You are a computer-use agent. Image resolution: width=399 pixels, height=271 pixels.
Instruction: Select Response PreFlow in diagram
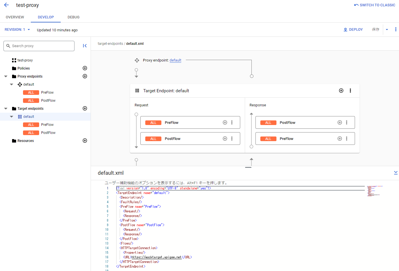pos(305,139)
